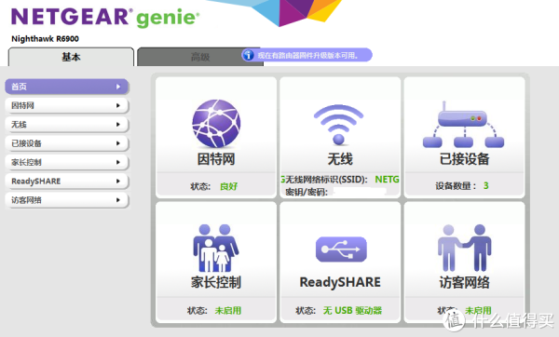Click the wireless Wi-Fi signal icon
Screen dimensions: 559x337
(x=339, y=125)
